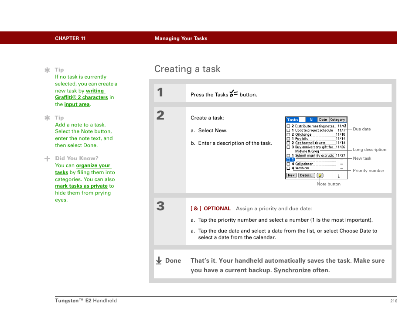416x322 pixels.
Task: Tap the blue Tasks title in the handheld screen
Action: coord(292,120)
